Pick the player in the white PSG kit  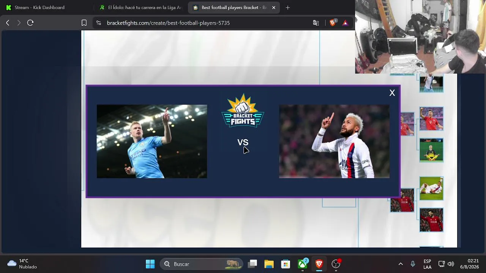334,141
